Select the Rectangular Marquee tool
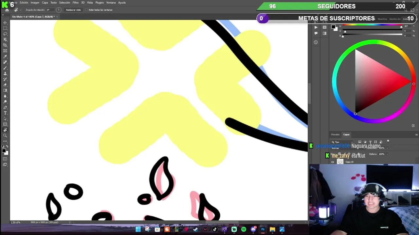The height and width of the screenshot is (235, 419). click(x=5, y=28)
